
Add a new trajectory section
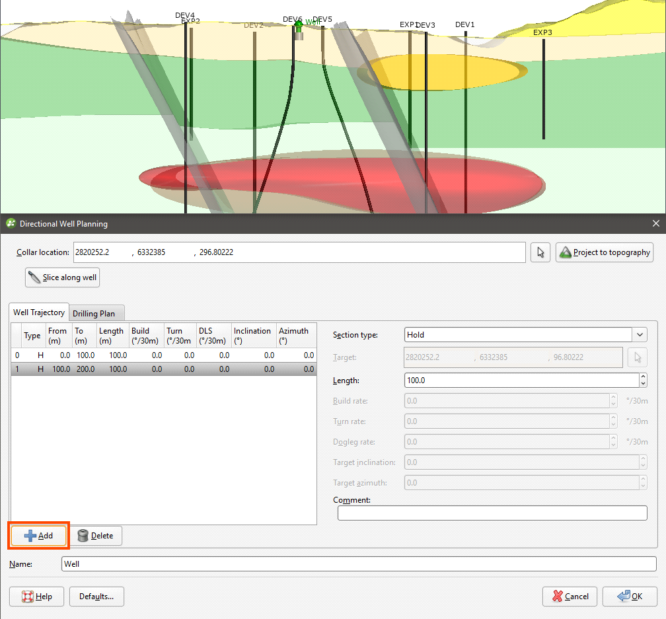point(38,536)
